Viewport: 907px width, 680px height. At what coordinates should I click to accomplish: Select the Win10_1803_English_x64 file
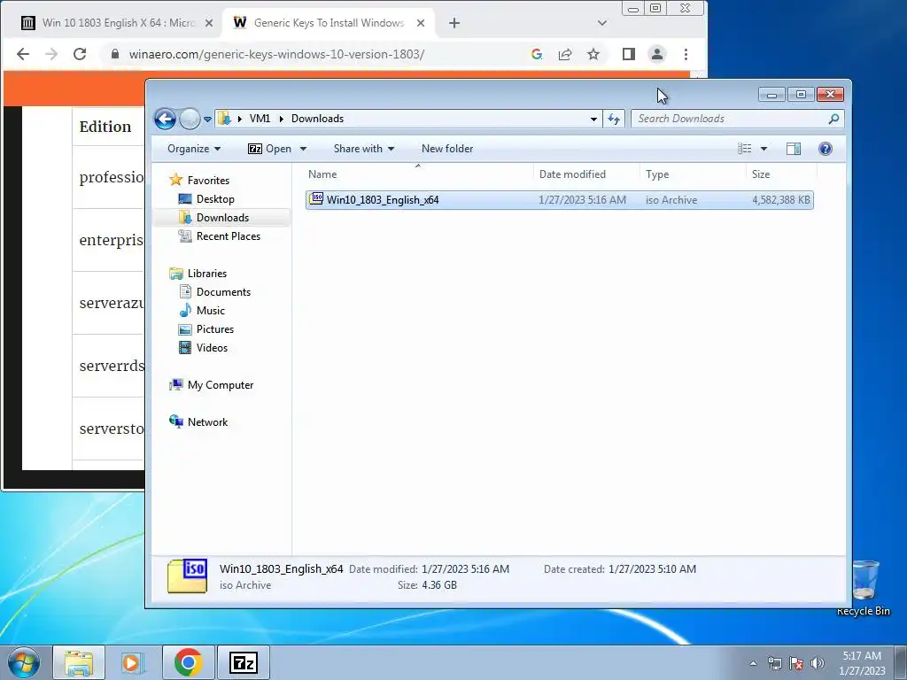click(x=560, y=200)
